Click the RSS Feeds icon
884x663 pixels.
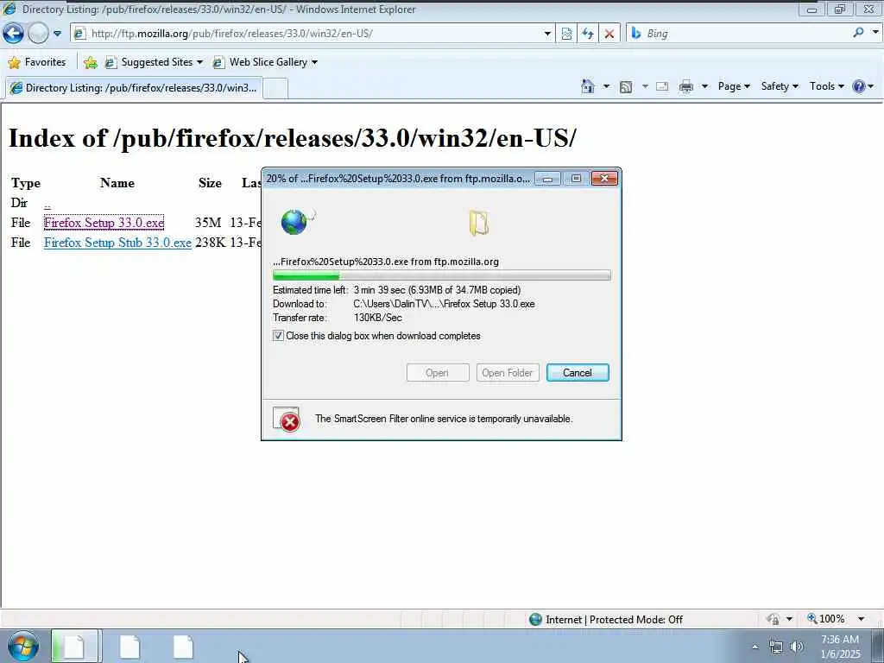[x=626, y=87]
